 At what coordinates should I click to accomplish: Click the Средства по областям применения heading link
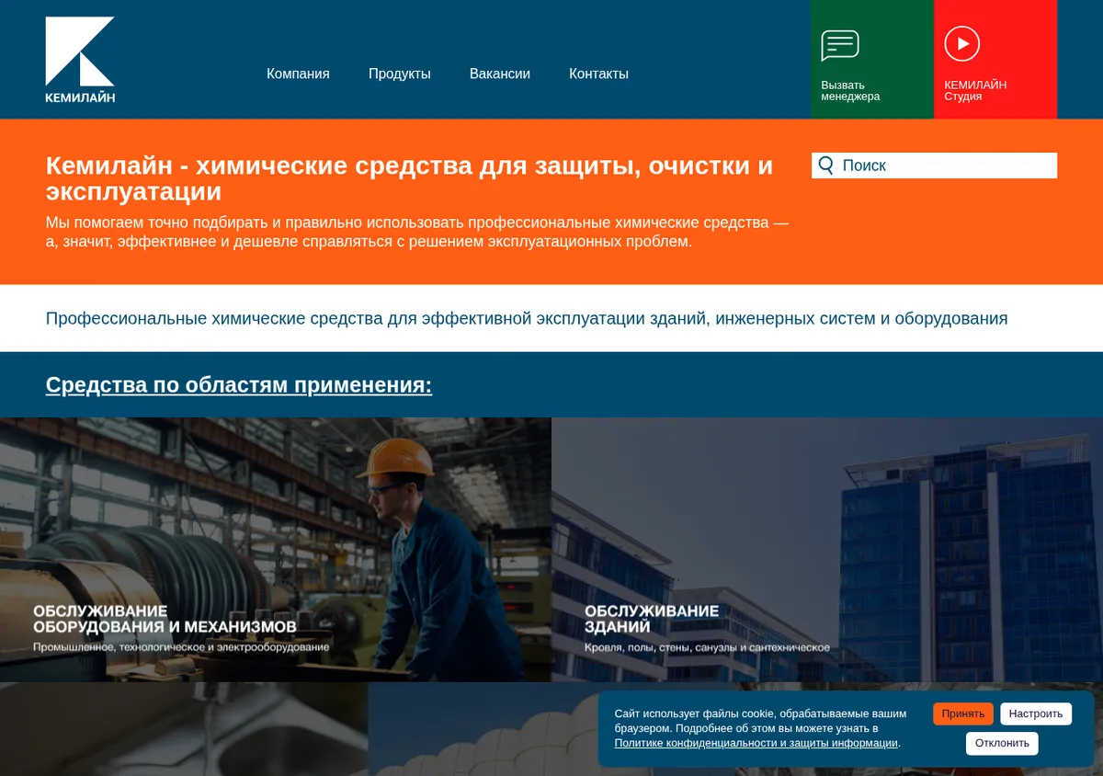(239, 384)
